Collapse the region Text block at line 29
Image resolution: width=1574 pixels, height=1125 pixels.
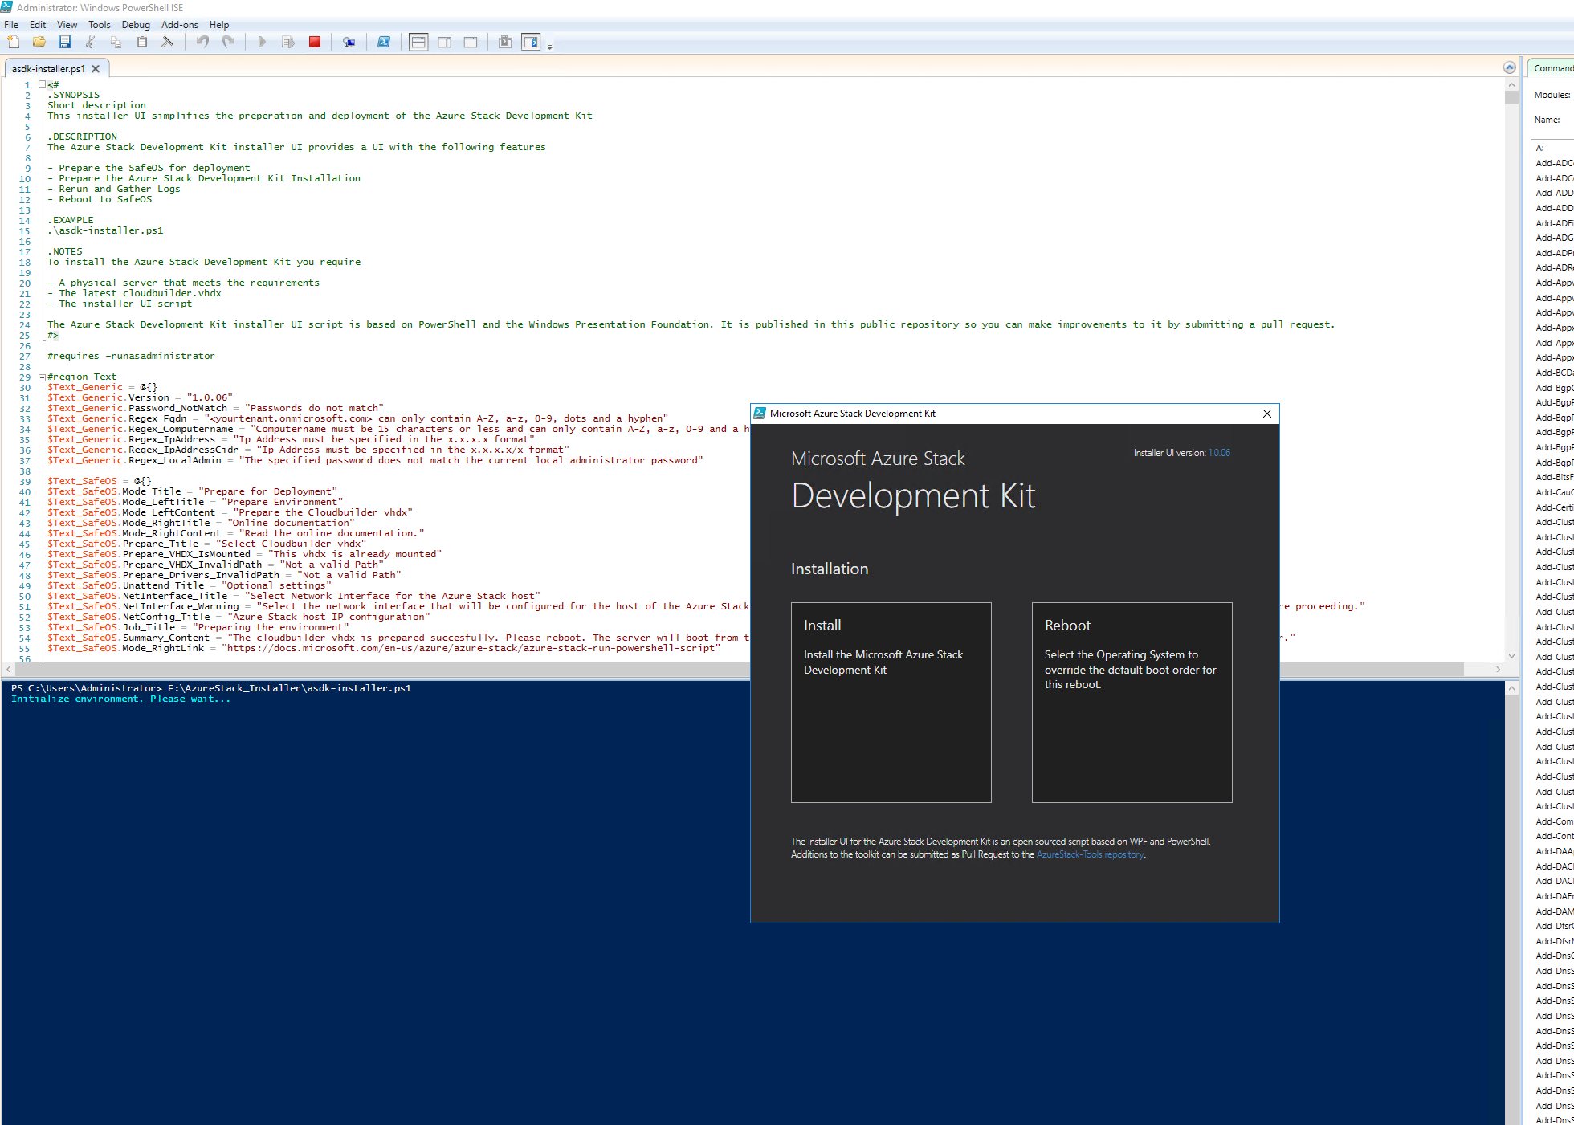42,377
